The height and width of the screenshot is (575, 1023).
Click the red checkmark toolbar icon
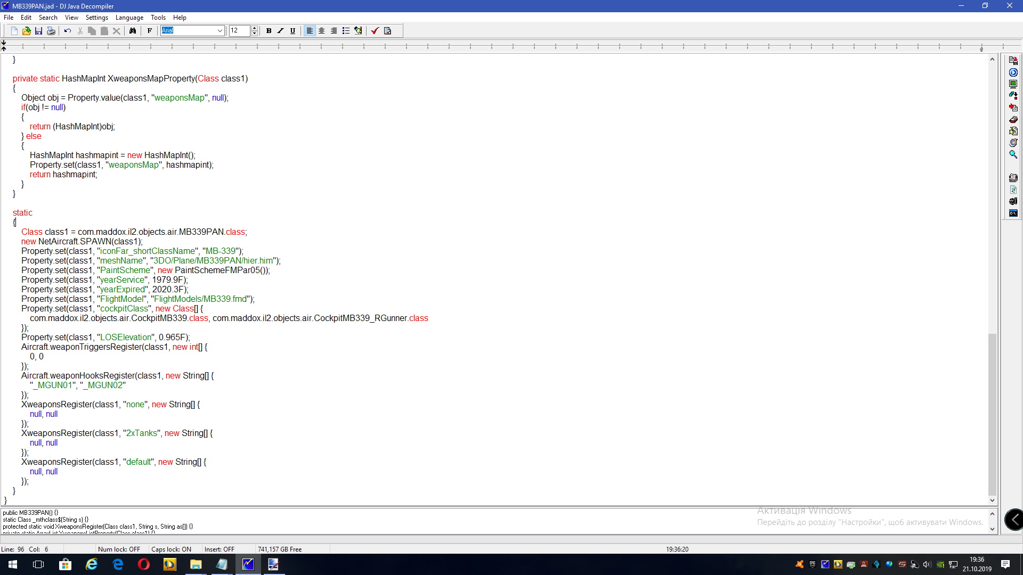(375, 31)
